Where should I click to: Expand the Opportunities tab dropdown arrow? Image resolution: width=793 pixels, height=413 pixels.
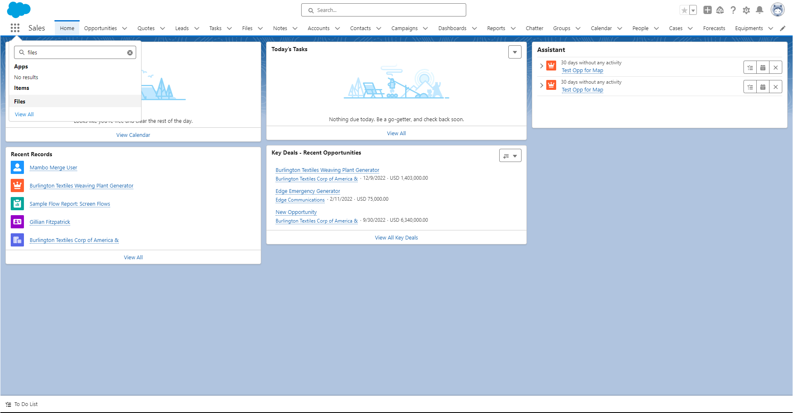tap(125, 28)
